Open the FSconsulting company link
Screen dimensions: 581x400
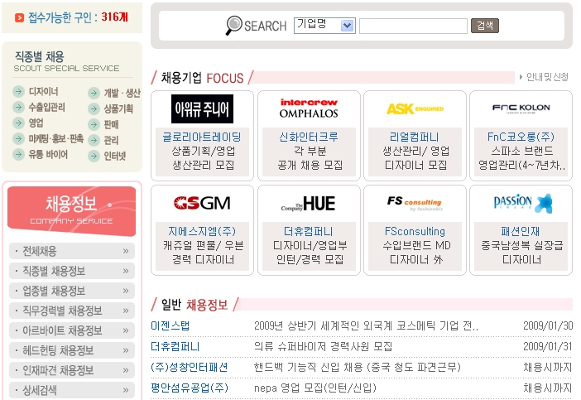coord(415,231)
